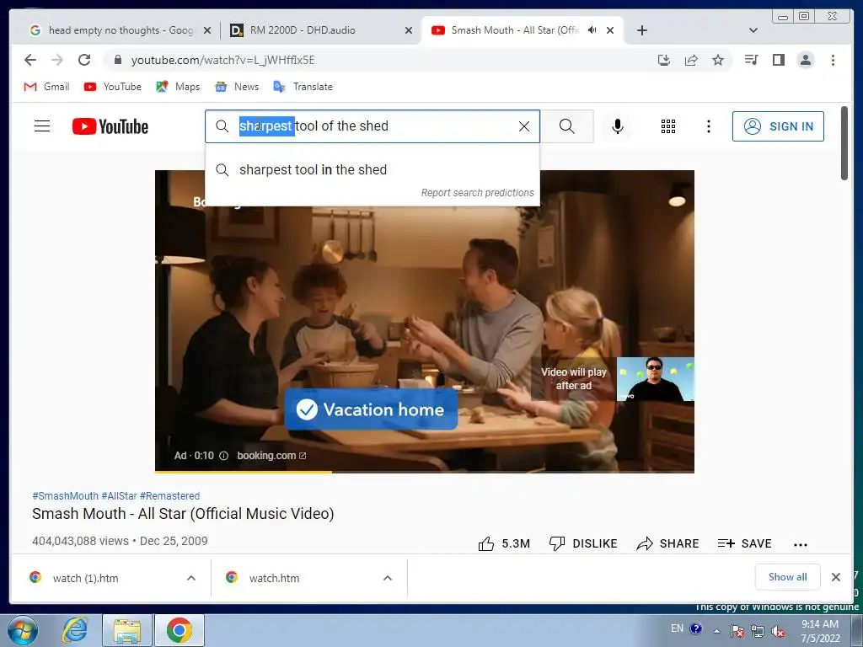Open the taskbar clock

click(x=820, y=631)
